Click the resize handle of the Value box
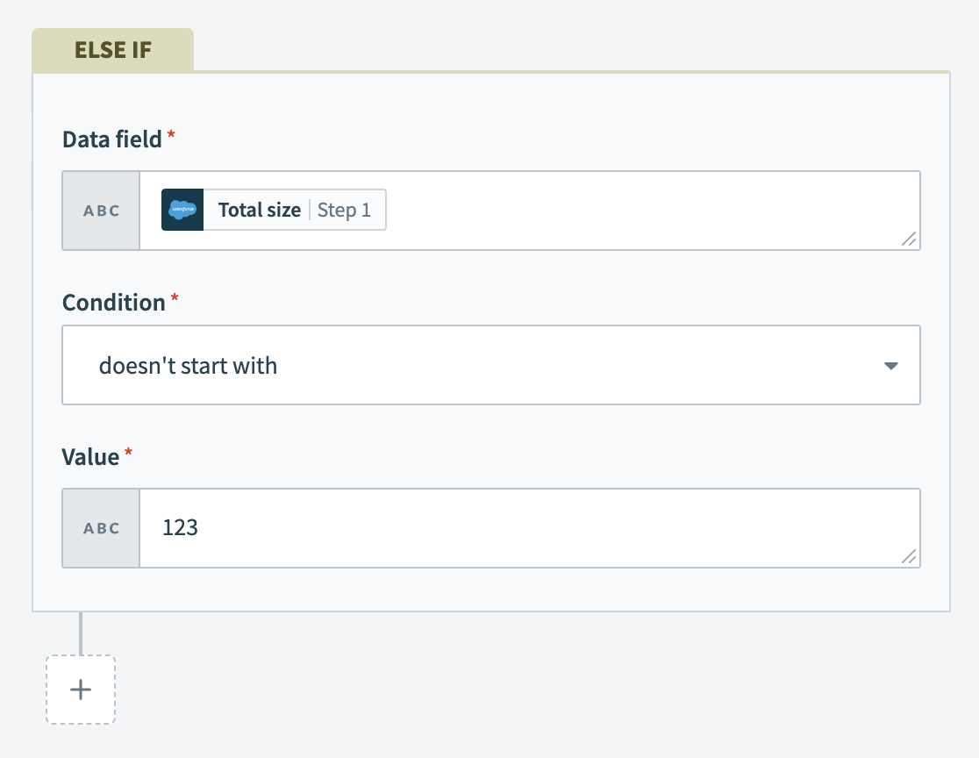 pyautogui.click(x=910, y=556)
